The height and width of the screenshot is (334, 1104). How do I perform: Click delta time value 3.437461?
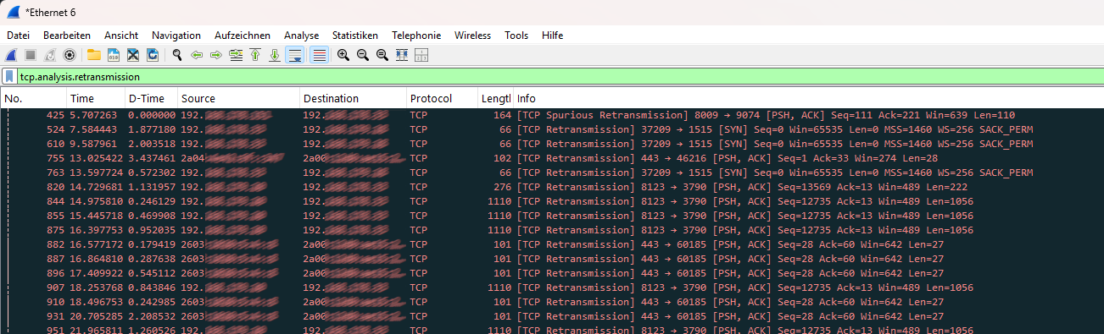tap(152, 157)
